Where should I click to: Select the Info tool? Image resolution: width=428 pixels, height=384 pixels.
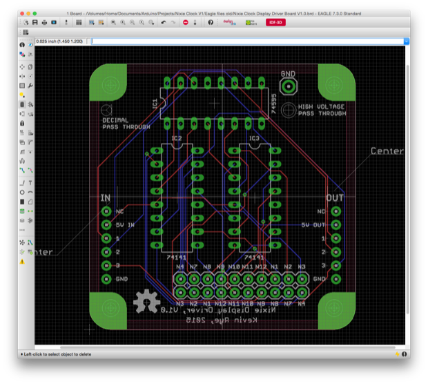[22, 45]
